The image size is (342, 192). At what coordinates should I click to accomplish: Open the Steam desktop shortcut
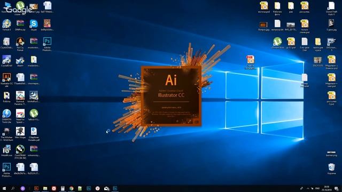pos(20,61)
